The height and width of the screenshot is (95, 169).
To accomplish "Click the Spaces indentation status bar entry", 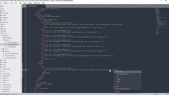I will tap(156, 94).
